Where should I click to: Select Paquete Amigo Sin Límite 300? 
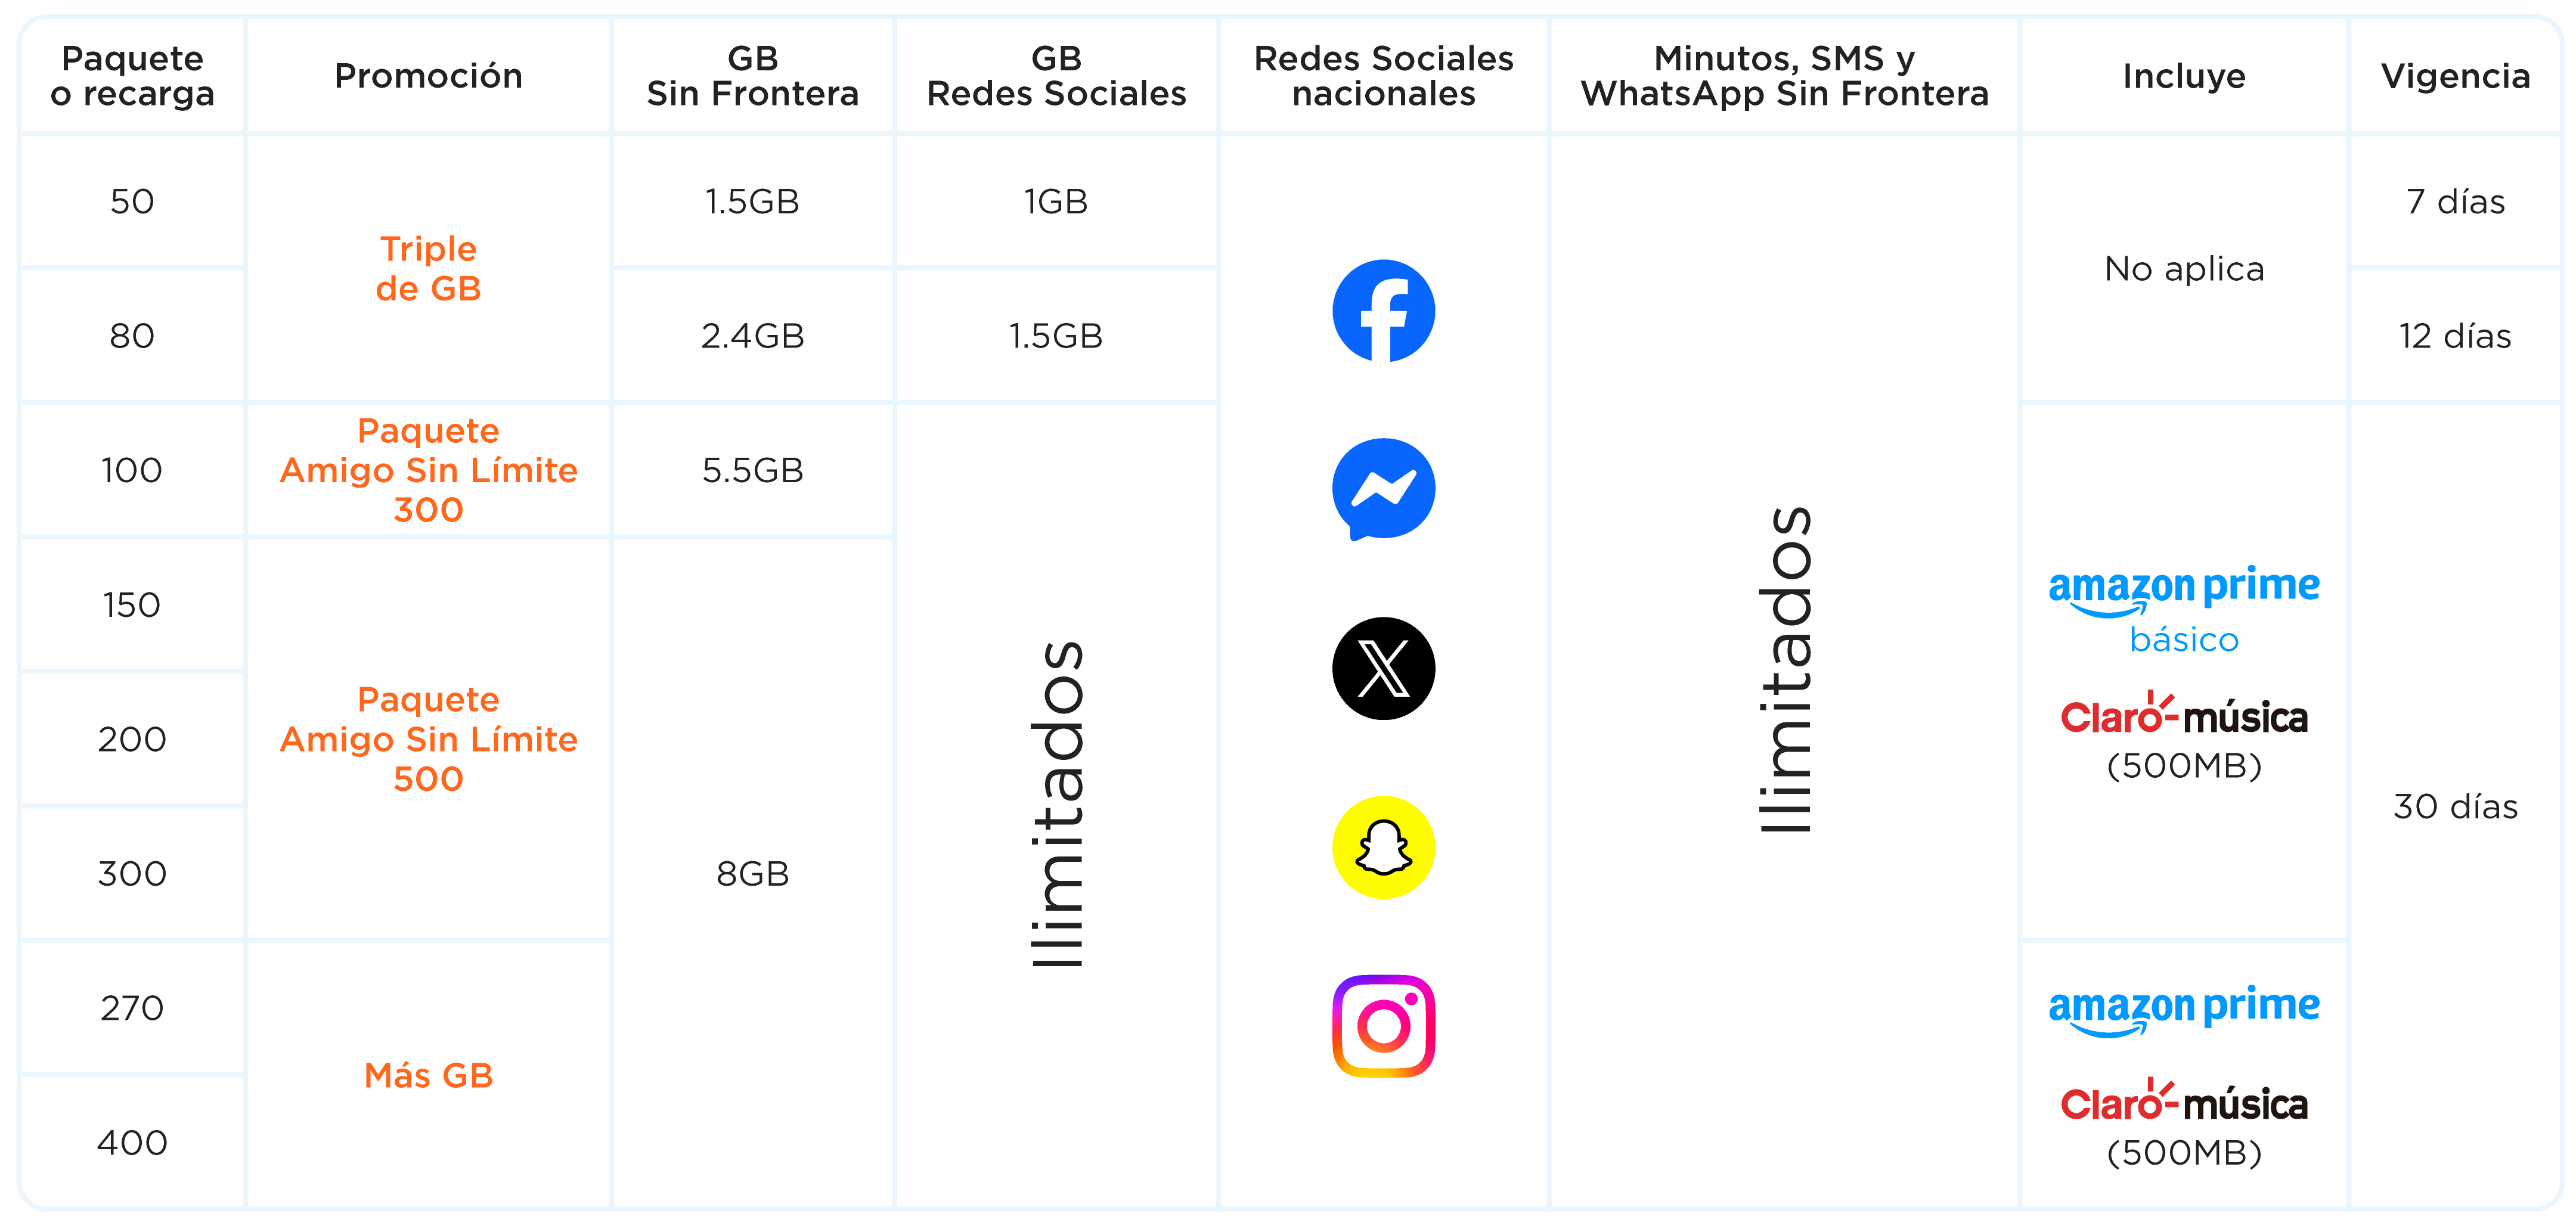[x=428, y=470]
